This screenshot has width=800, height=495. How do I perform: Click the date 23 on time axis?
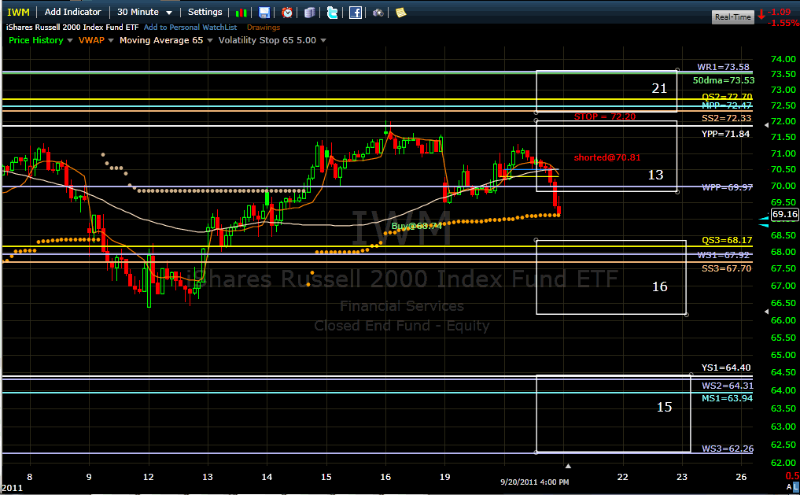click(x=682, y=477)
